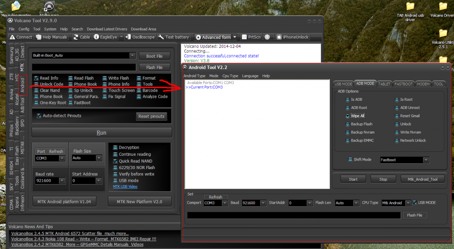Select Unlock Code option
Image resolution: width=454 pixels, height=249 pixels.
[x=49, y=84]
